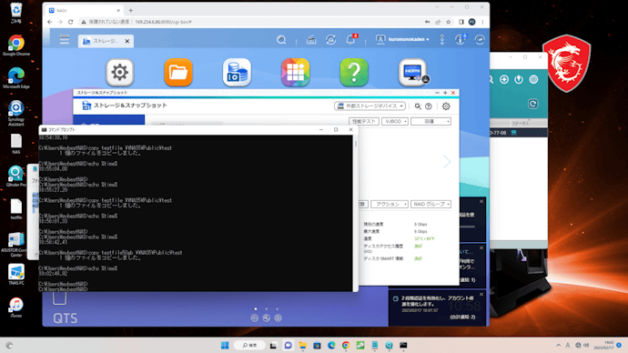Viewport: 628px width, 353px height.
Task: Switch to Command Prompt from the taskbar
Action: coord(403,346)
